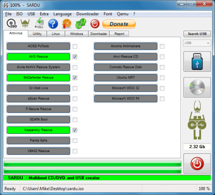Click the red power icon in toolbar
Screen dimensions: 215x195
click(95, 24)
